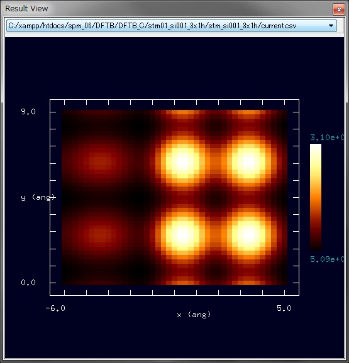Viewport: 349px width, 363px height.
Task: Click the x (ang) axis label
Action: click(194, 315)
